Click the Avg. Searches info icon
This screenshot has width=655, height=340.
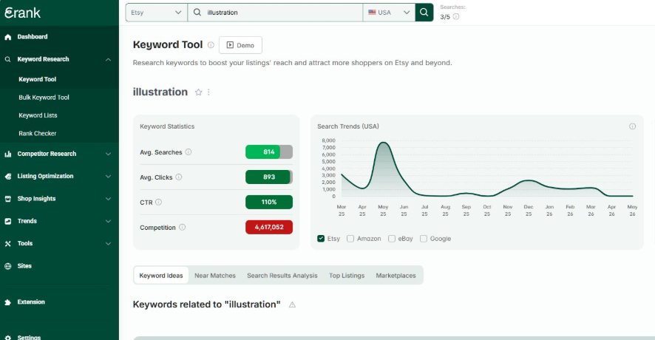[189, 152]
